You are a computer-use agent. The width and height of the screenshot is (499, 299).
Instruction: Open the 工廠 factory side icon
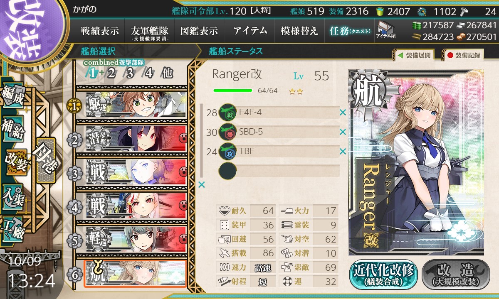[13, 228]
